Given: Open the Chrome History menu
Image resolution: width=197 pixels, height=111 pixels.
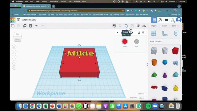Looking at the screenshot, I should 44,1.
